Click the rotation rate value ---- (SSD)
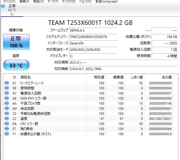The height and width of the screenshot is (160, 180). [165, 43]
